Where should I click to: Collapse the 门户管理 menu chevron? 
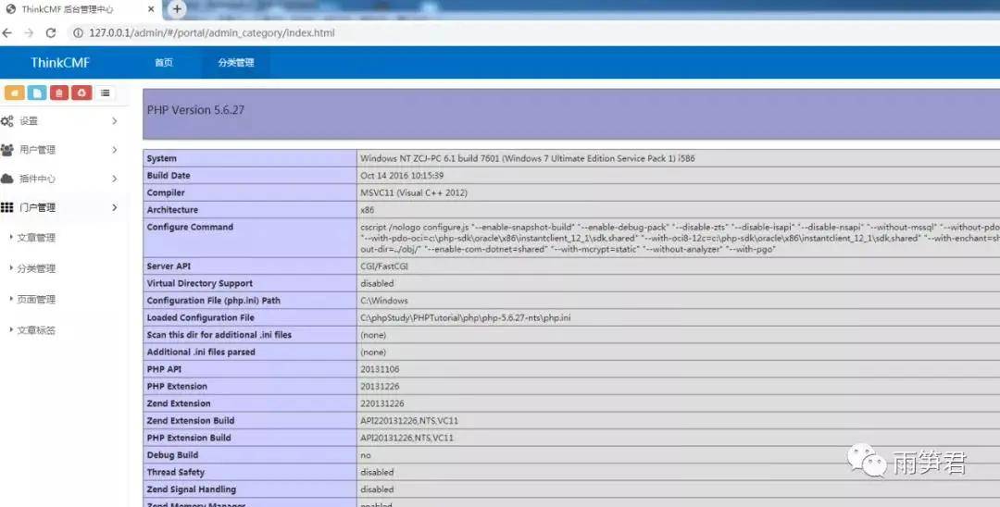coord(114,207)
